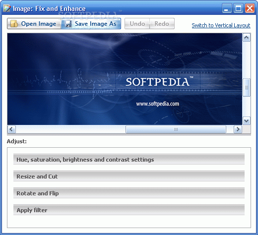Switch to Vertical Layout link
Viewport: 258px width, 235px height.
221,25
